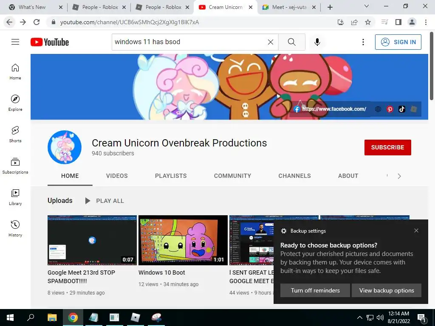Click the YouTube logo
This screenshot has width=435, height=326.
(50, 42)
